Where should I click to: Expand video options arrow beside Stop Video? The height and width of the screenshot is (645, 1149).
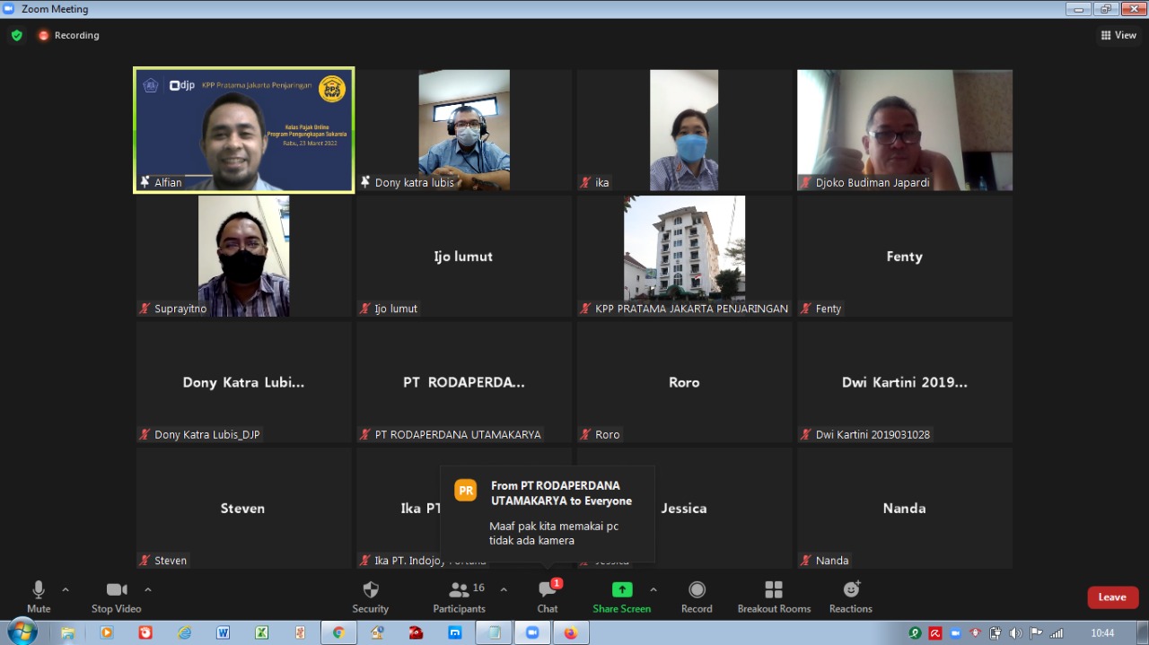coord(148,589)
